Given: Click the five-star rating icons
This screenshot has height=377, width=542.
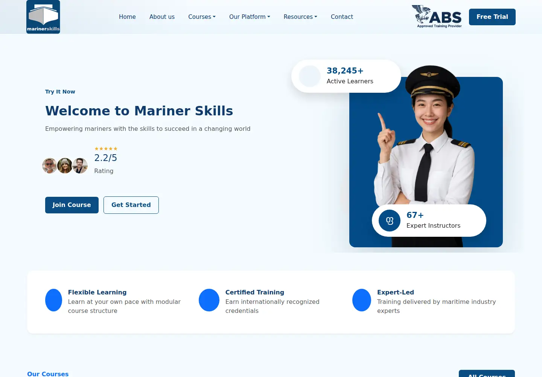Looking at the screenshot, I should 106,149.
